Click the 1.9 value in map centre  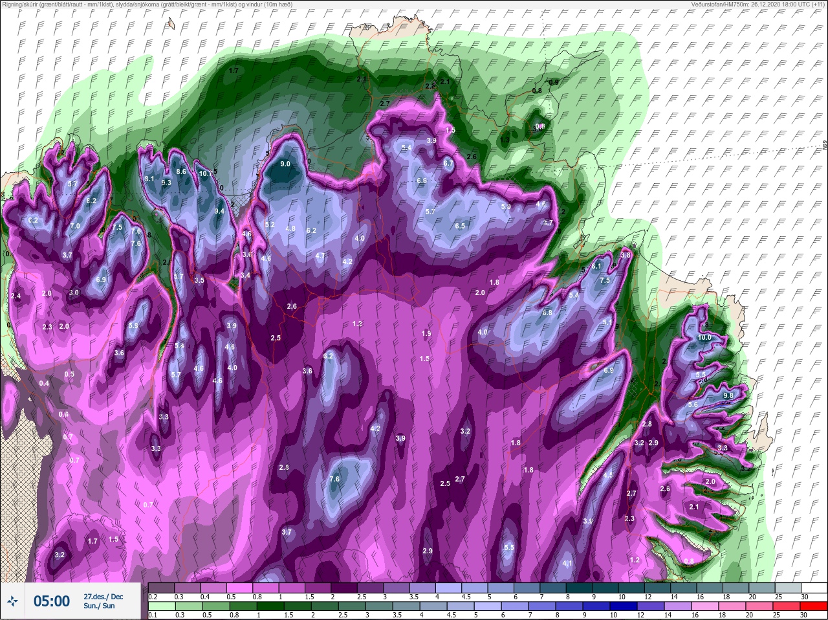coord(426,333)
